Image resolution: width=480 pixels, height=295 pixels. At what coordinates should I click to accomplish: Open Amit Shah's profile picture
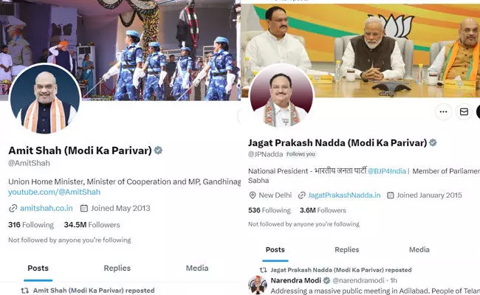click(x=45, y=99)
